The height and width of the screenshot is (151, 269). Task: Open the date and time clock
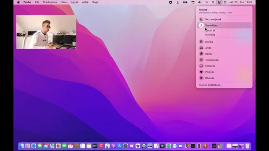240,2
